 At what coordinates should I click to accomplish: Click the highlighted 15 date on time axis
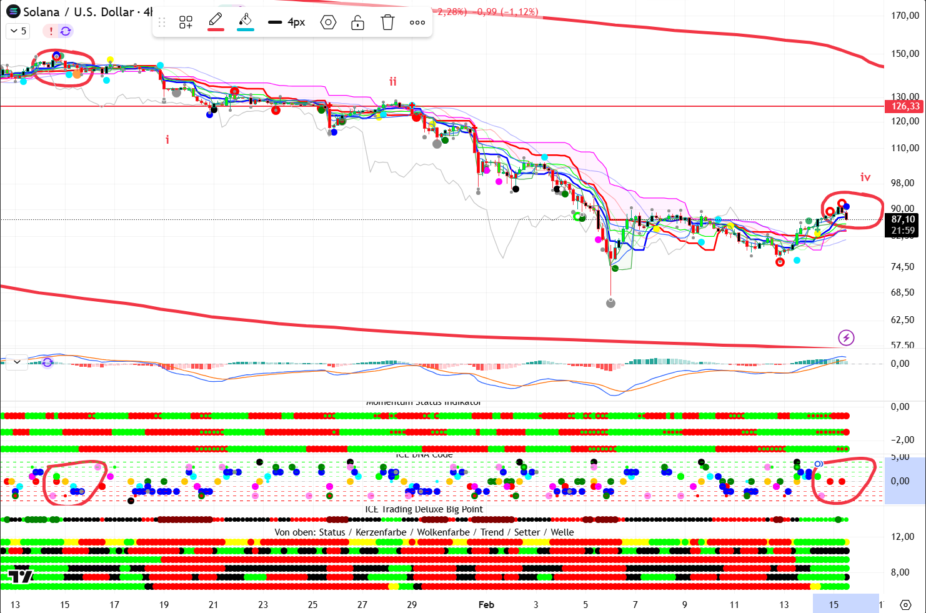tap(834, 604)
